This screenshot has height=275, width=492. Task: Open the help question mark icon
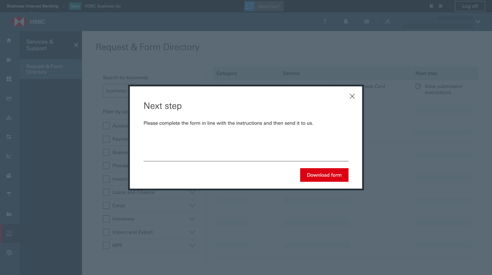pyautogui.click(x=324, y=22)
